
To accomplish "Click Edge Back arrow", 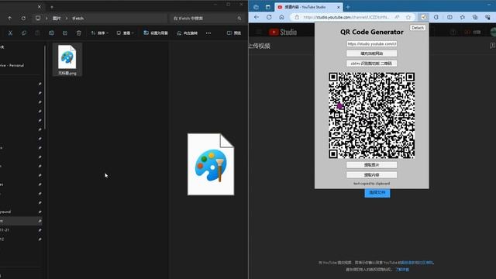I will 257,17.
